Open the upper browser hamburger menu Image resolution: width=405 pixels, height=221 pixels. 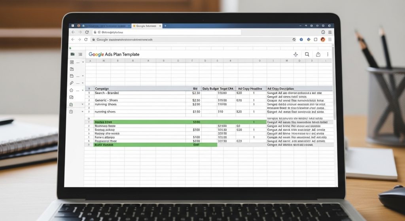330,32
